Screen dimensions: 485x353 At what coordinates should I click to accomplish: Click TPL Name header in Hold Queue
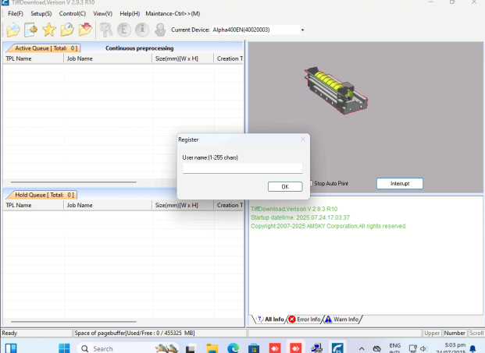click(33, 205)
